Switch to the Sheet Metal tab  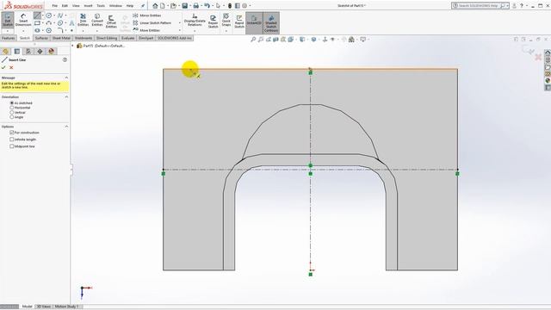[61, 38]
